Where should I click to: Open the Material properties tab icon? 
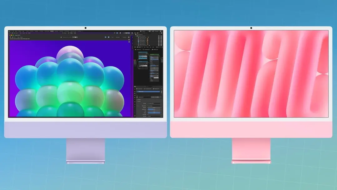(135, 116)
